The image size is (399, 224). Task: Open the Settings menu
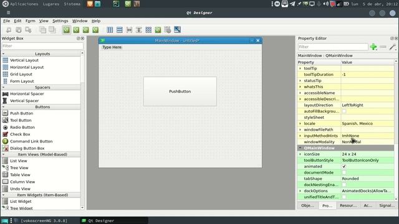click(x=60, y=21)
